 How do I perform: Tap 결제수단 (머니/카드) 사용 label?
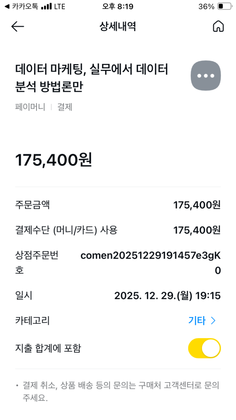[x=66, y=230]
